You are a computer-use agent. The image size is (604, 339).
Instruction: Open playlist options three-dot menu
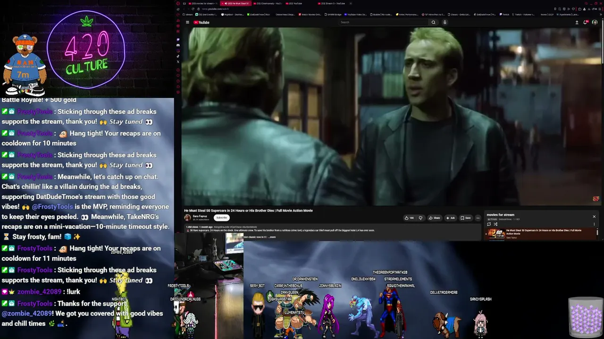(x=594, y=224)
